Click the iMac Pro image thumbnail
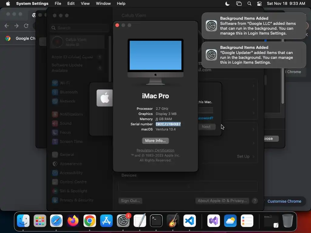 coord(155,62)
